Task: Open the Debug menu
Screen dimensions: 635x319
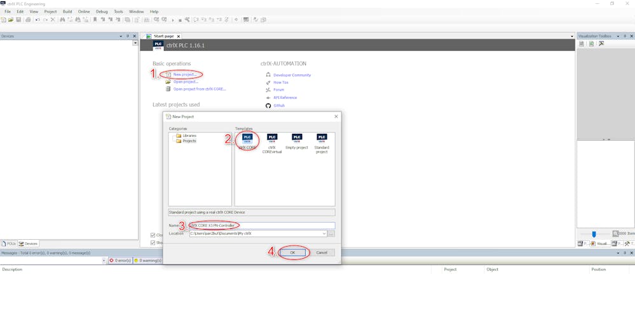Action: (102, 11)
